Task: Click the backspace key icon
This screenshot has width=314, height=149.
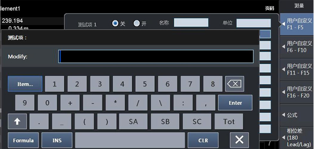Action: (235, 84)
